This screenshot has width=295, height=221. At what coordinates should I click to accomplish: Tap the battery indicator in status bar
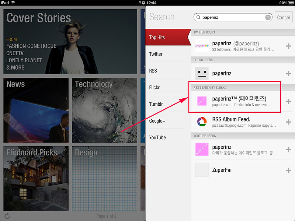point(291,3)
